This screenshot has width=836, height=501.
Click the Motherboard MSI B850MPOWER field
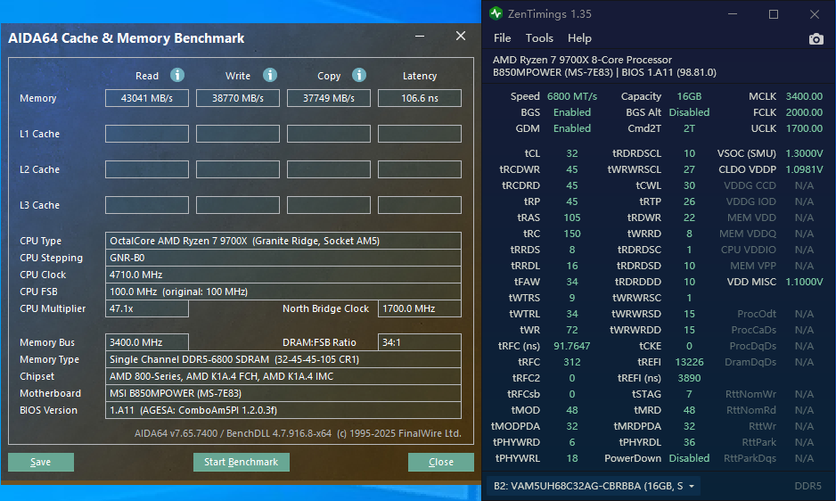point(283,393)
